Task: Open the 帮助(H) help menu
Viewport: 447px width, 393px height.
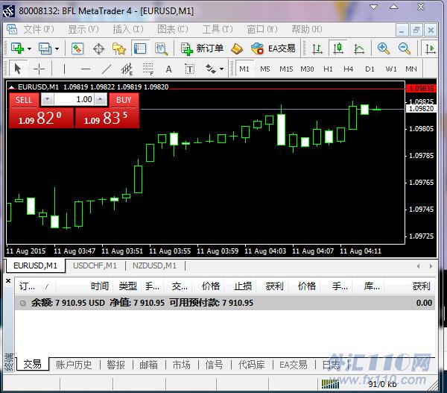Action: coord(307,29)
